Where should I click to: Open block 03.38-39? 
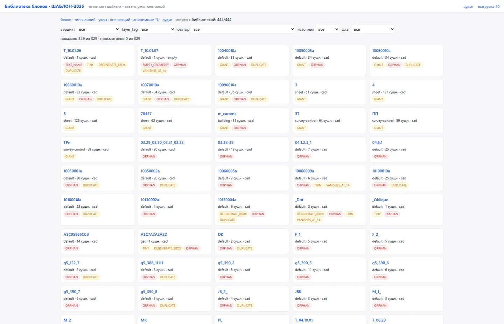[225, 142]
